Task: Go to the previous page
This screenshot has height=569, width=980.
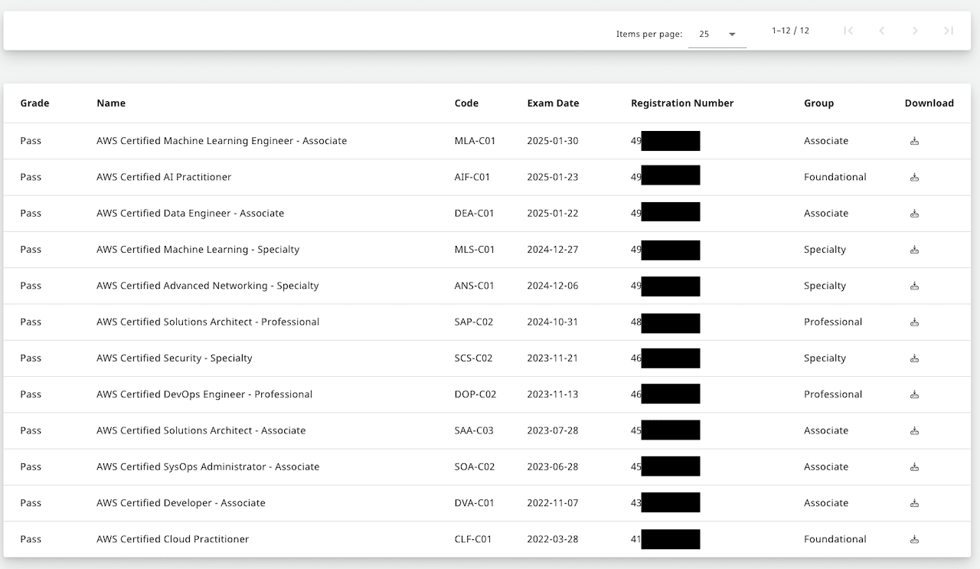Action: point(882,31)
